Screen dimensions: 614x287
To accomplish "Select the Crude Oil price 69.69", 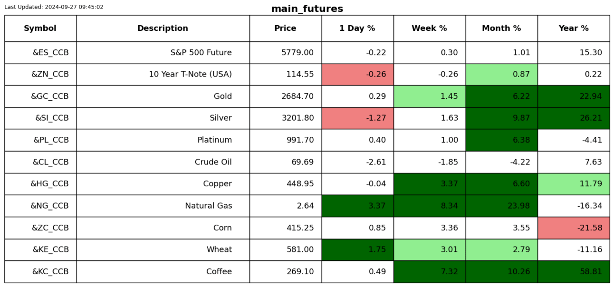I will [x=286, y=162].
